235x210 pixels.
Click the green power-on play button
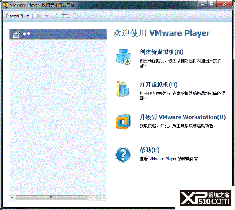(x=39, y=16)
